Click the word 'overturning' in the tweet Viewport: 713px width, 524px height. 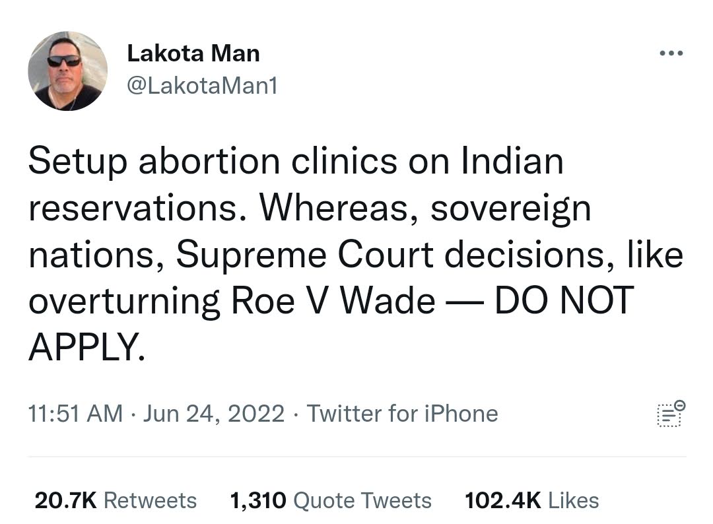pyautogui.click(x=124, y=302)
